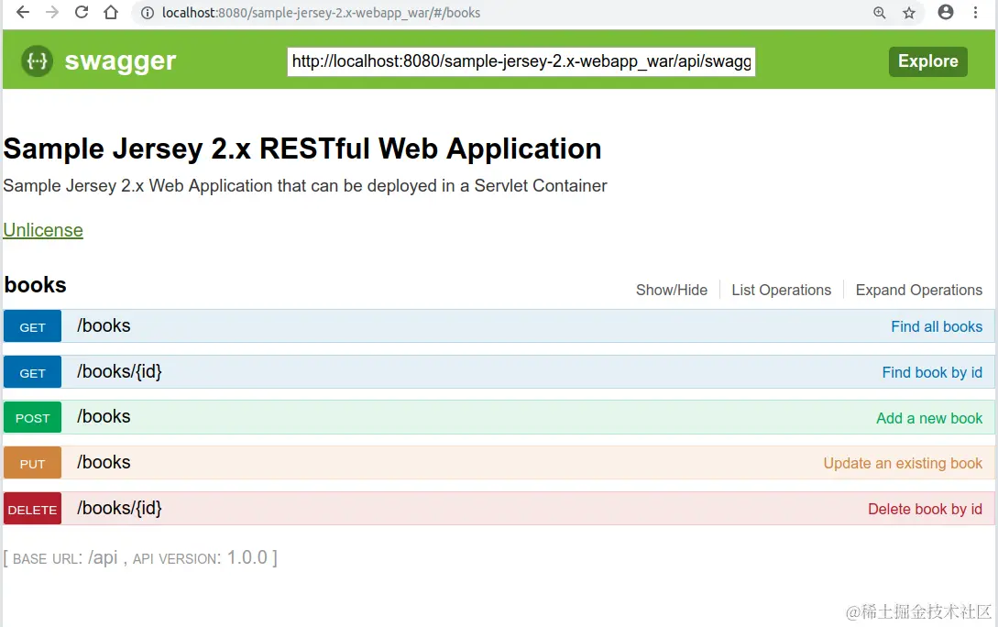Screen dimensions: 998x627
Task: Click the GET badge for /books
Action: (x=32, y=326)
